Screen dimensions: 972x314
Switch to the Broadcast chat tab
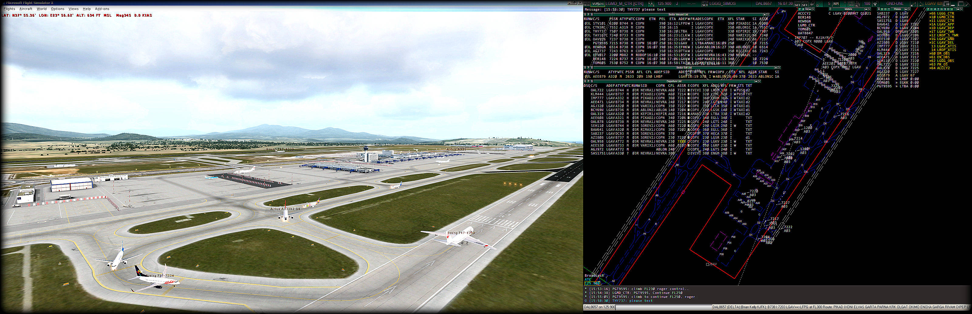[x=594, y=275]
